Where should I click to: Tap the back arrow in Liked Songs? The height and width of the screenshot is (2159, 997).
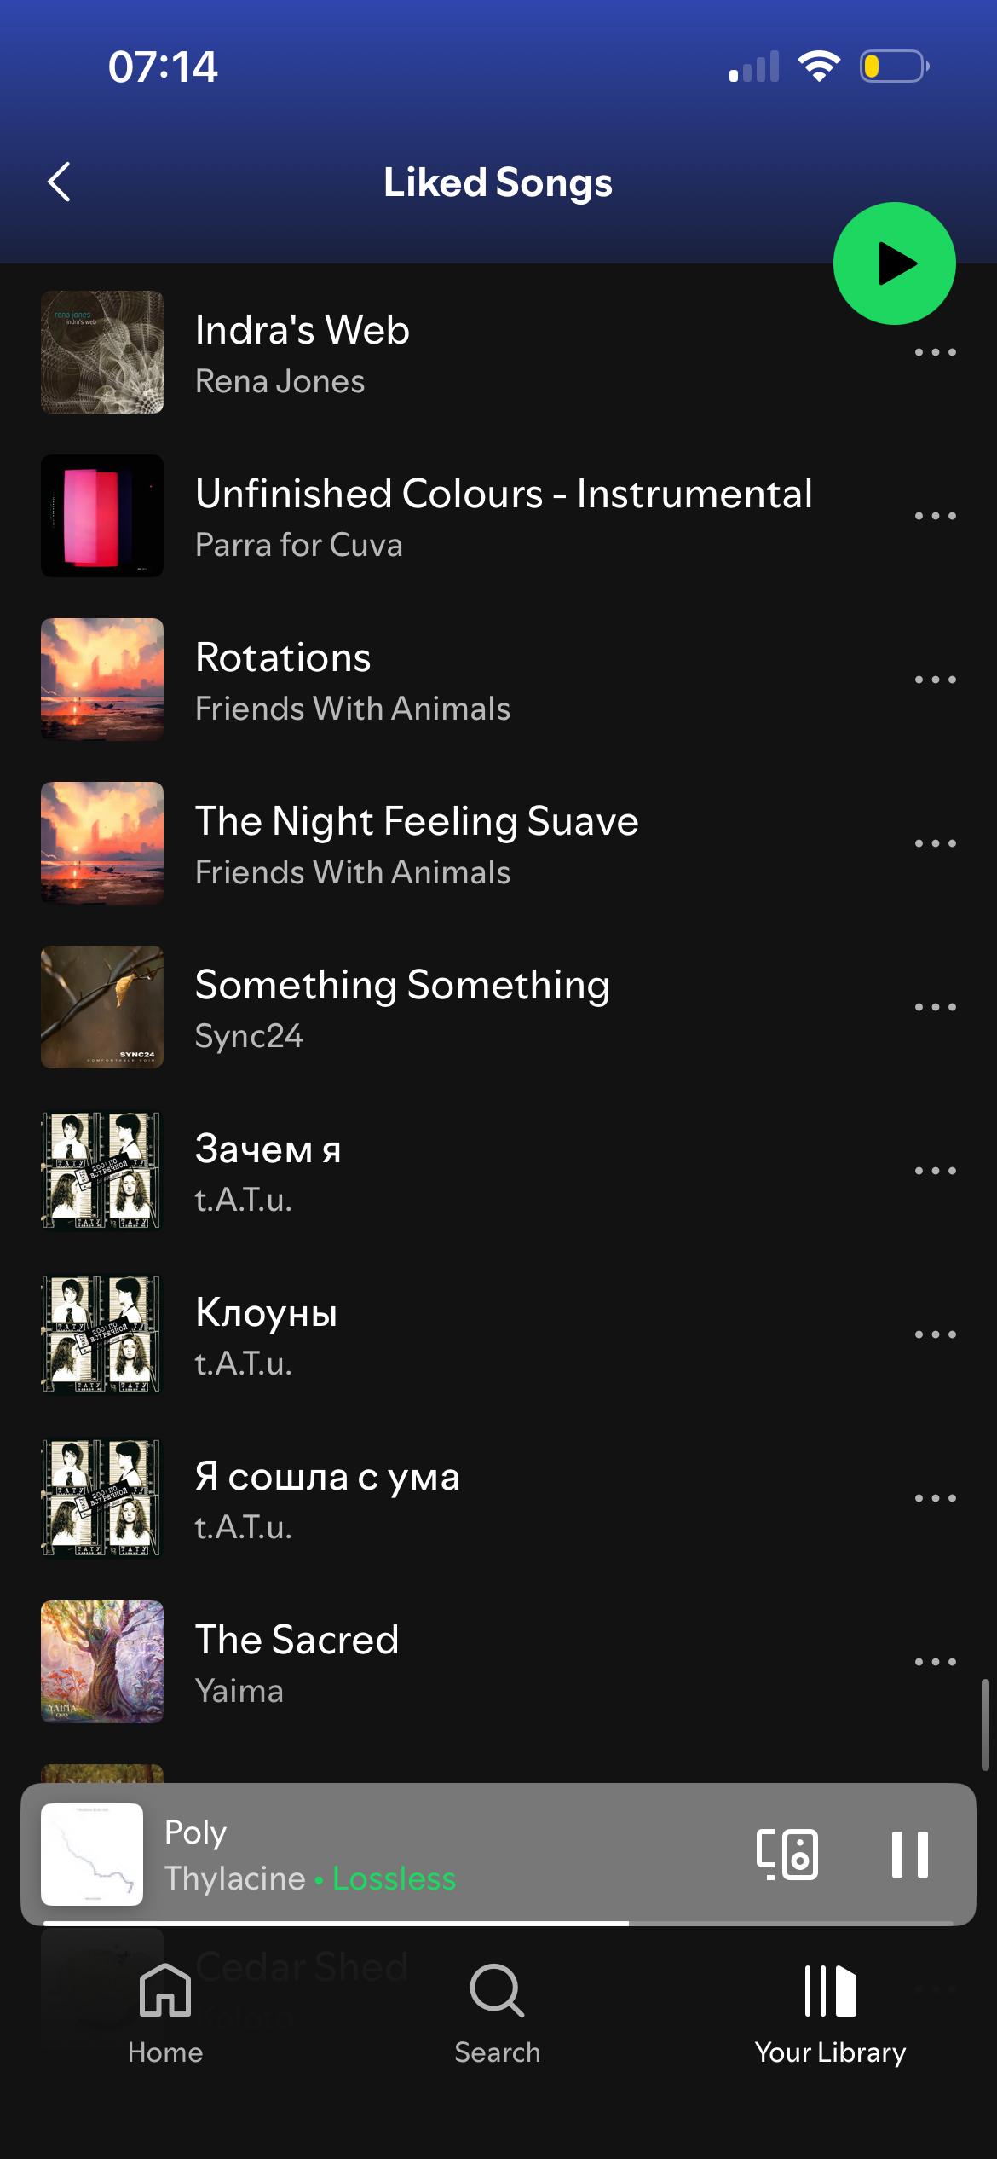59,182
